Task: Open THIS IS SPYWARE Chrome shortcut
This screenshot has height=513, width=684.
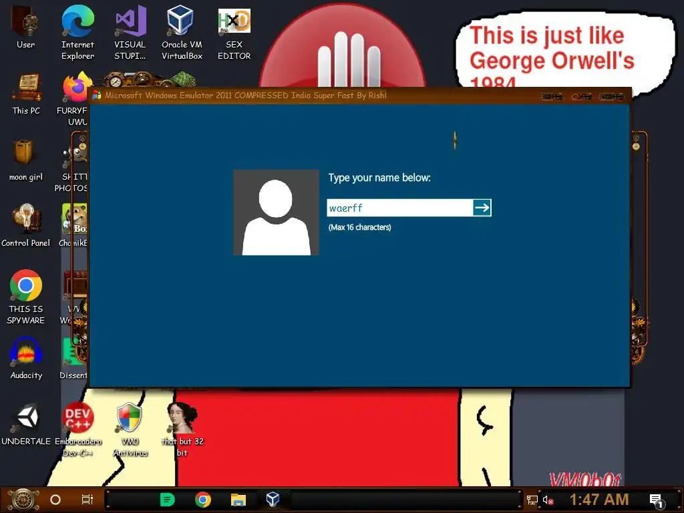Action: (26, 297)
